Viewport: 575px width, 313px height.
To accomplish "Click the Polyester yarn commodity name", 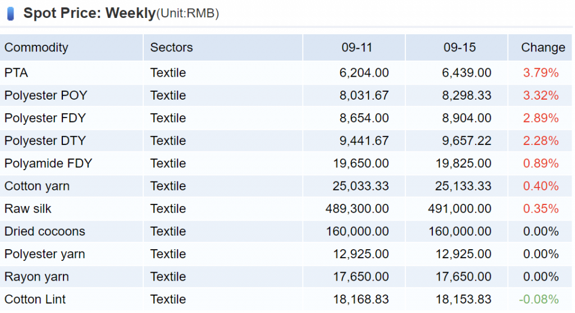I will 45,254.
